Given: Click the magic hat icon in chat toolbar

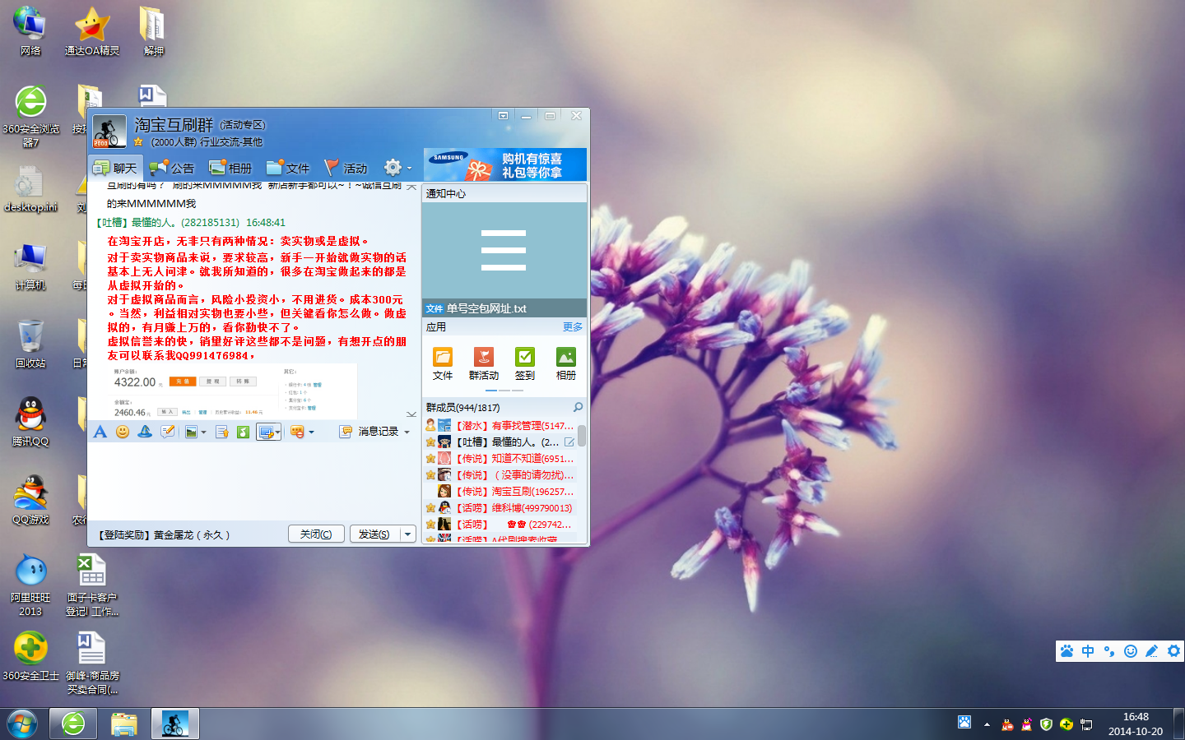Looking at the screenshot, I should click(145, 432).
